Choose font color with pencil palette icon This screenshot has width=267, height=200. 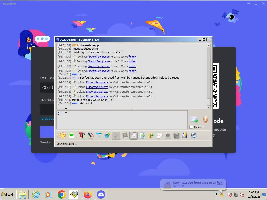point(90,135)
